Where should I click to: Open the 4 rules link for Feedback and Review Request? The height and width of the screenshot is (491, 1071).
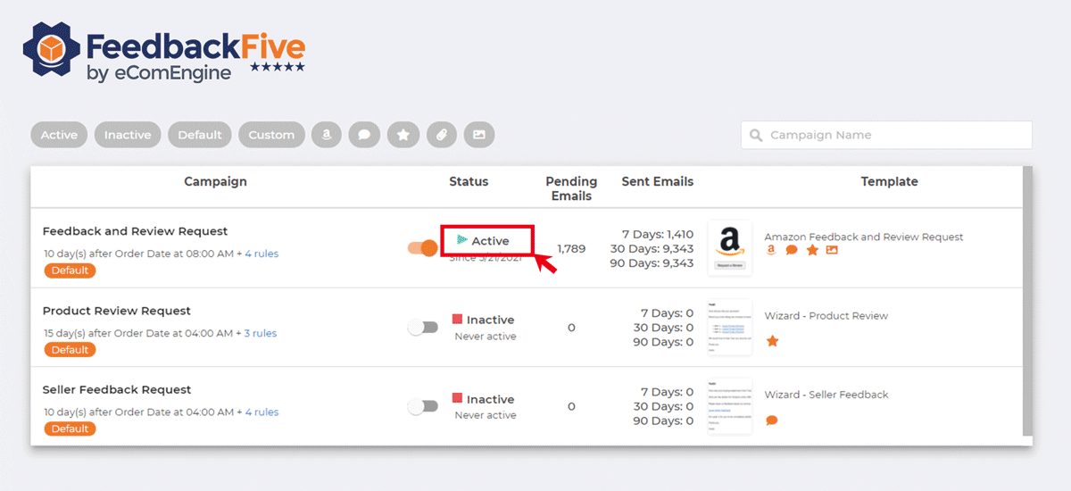[x=262, y=254]
